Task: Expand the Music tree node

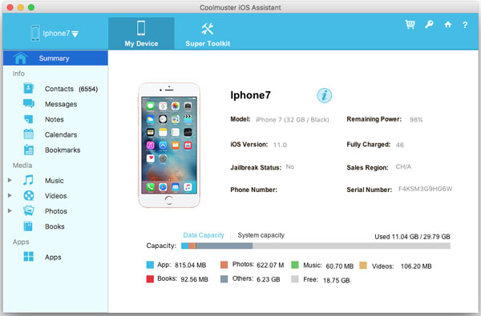Action: point(10,180)
